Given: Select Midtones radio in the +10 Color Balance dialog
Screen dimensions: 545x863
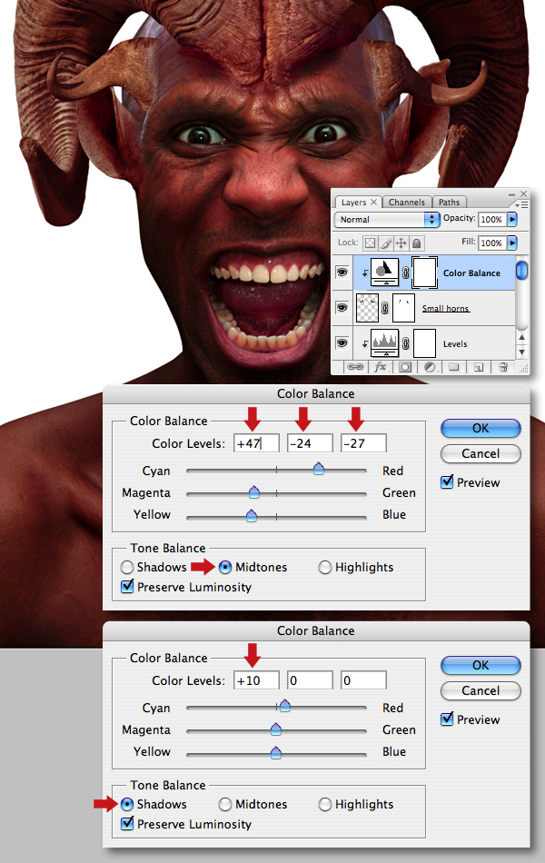Looking at the screenshot, I should 225,804.
